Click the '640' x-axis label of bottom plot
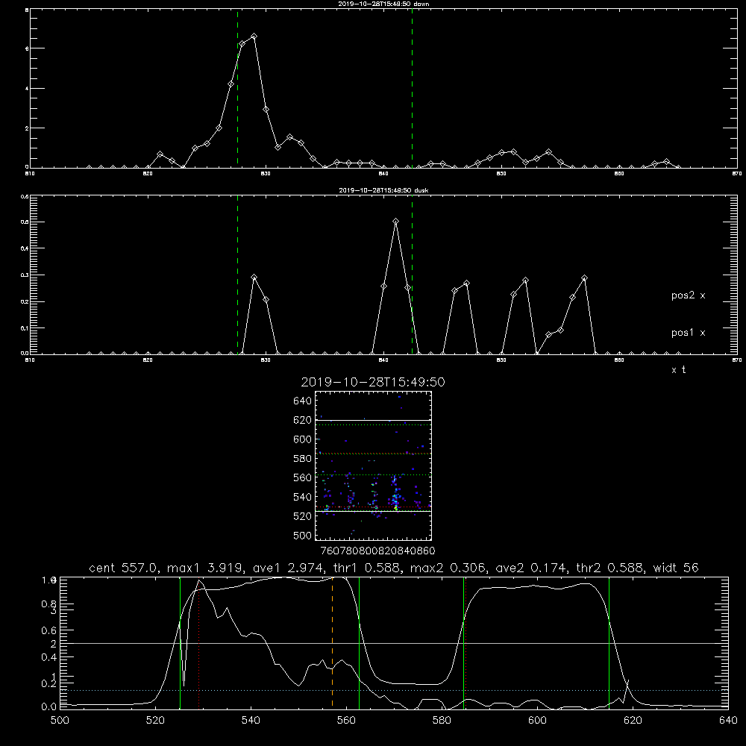Screen dimensions: 746x746 728,721
